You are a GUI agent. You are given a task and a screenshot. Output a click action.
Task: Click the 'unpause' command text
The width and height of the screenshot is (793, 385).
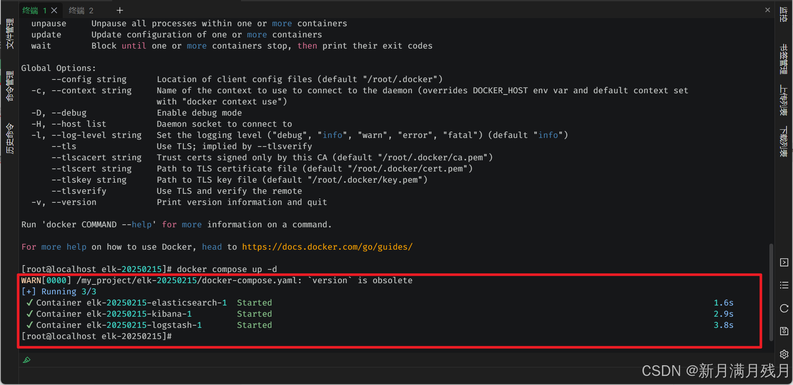[49, 23]
